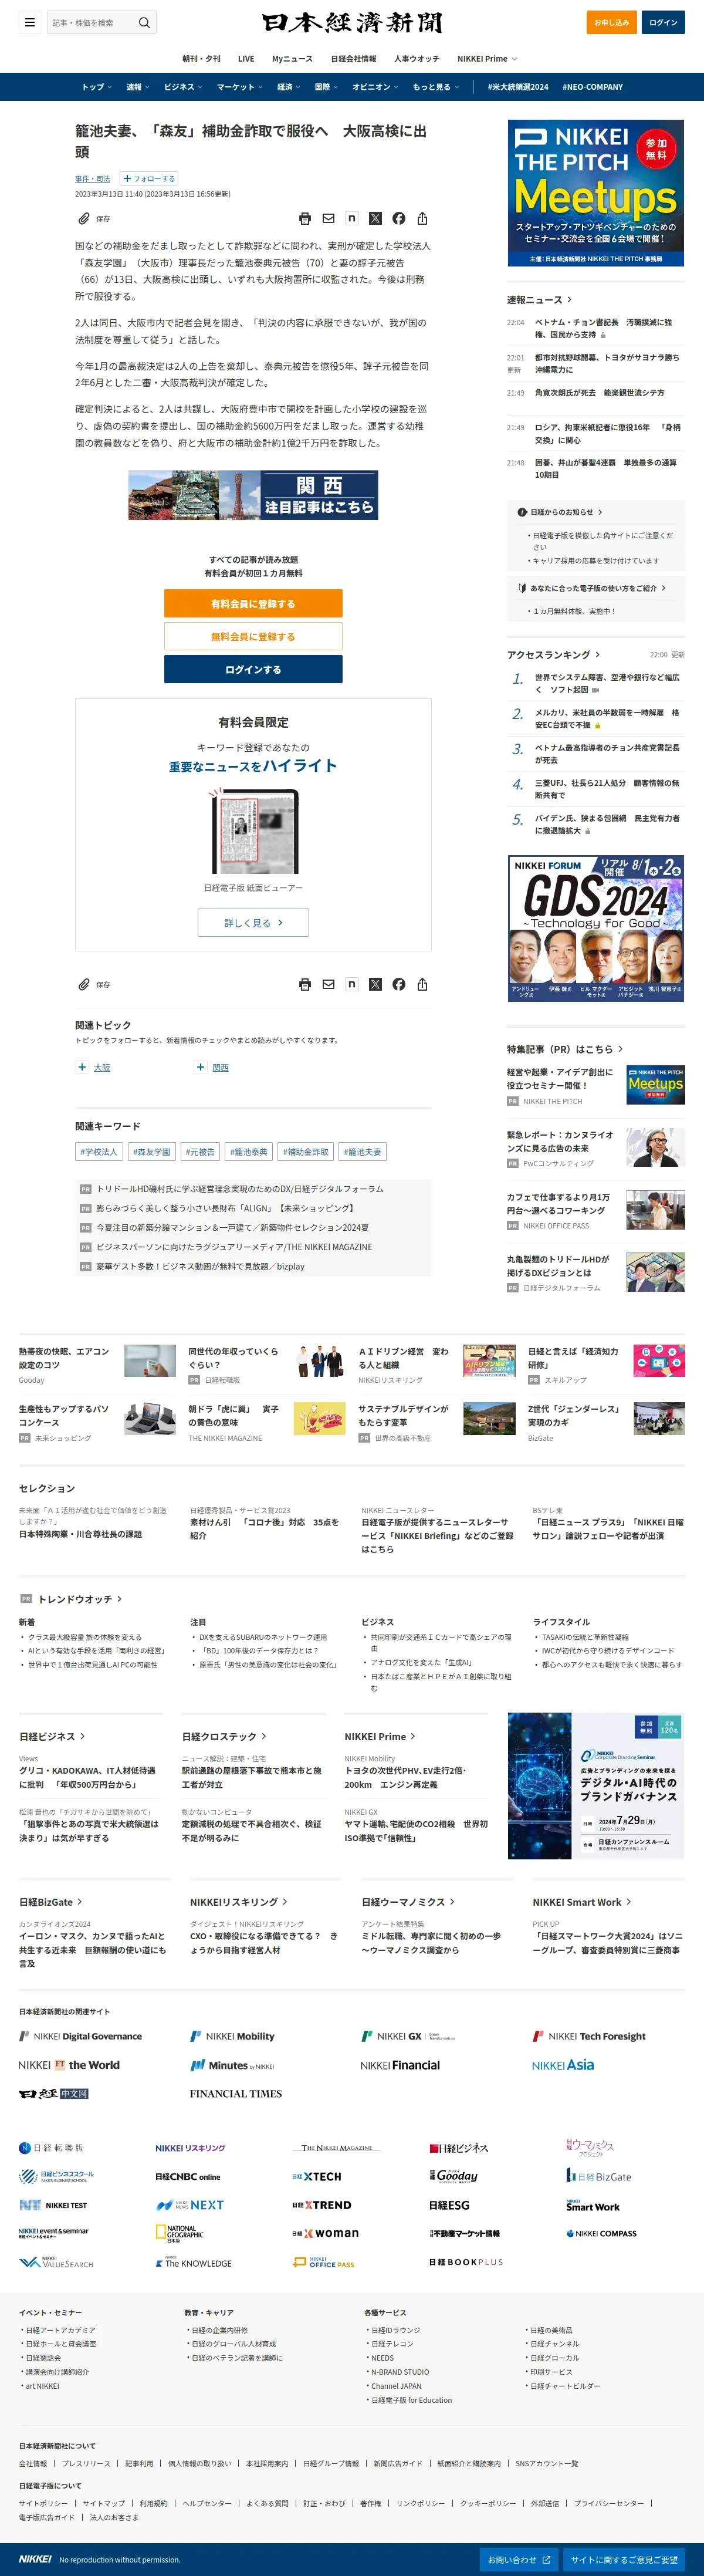Share on Facebook using the top icon
Viewport: 704px width, 2576px height.
[x=399, y=218]
